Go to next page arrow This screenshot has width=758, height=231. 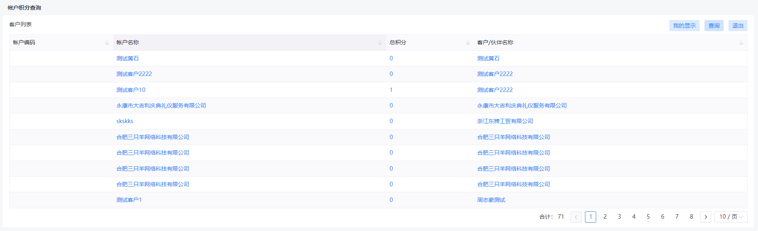click(x=706, y=217)
